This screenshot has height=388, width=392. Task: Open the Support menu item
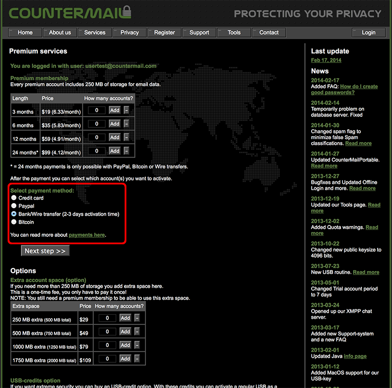tap(199, 33)
